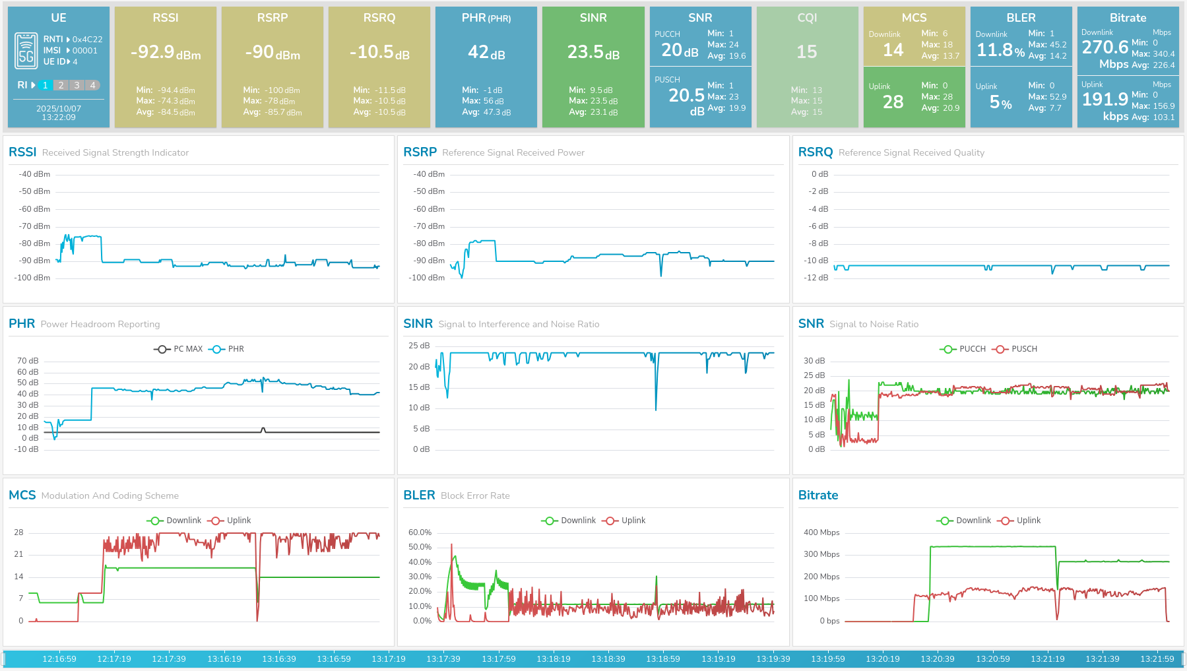Click the RSSI summary tile

tap(166, 67)
